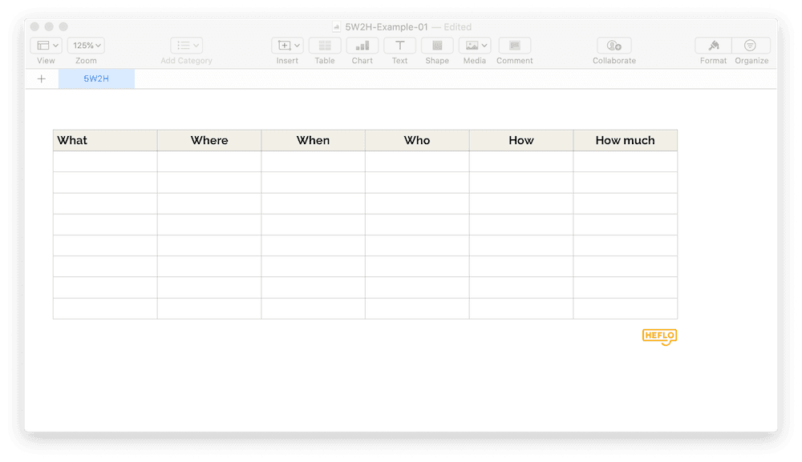Show the Format inspector
Screen dimensions: 802x462
coord(712,46)
